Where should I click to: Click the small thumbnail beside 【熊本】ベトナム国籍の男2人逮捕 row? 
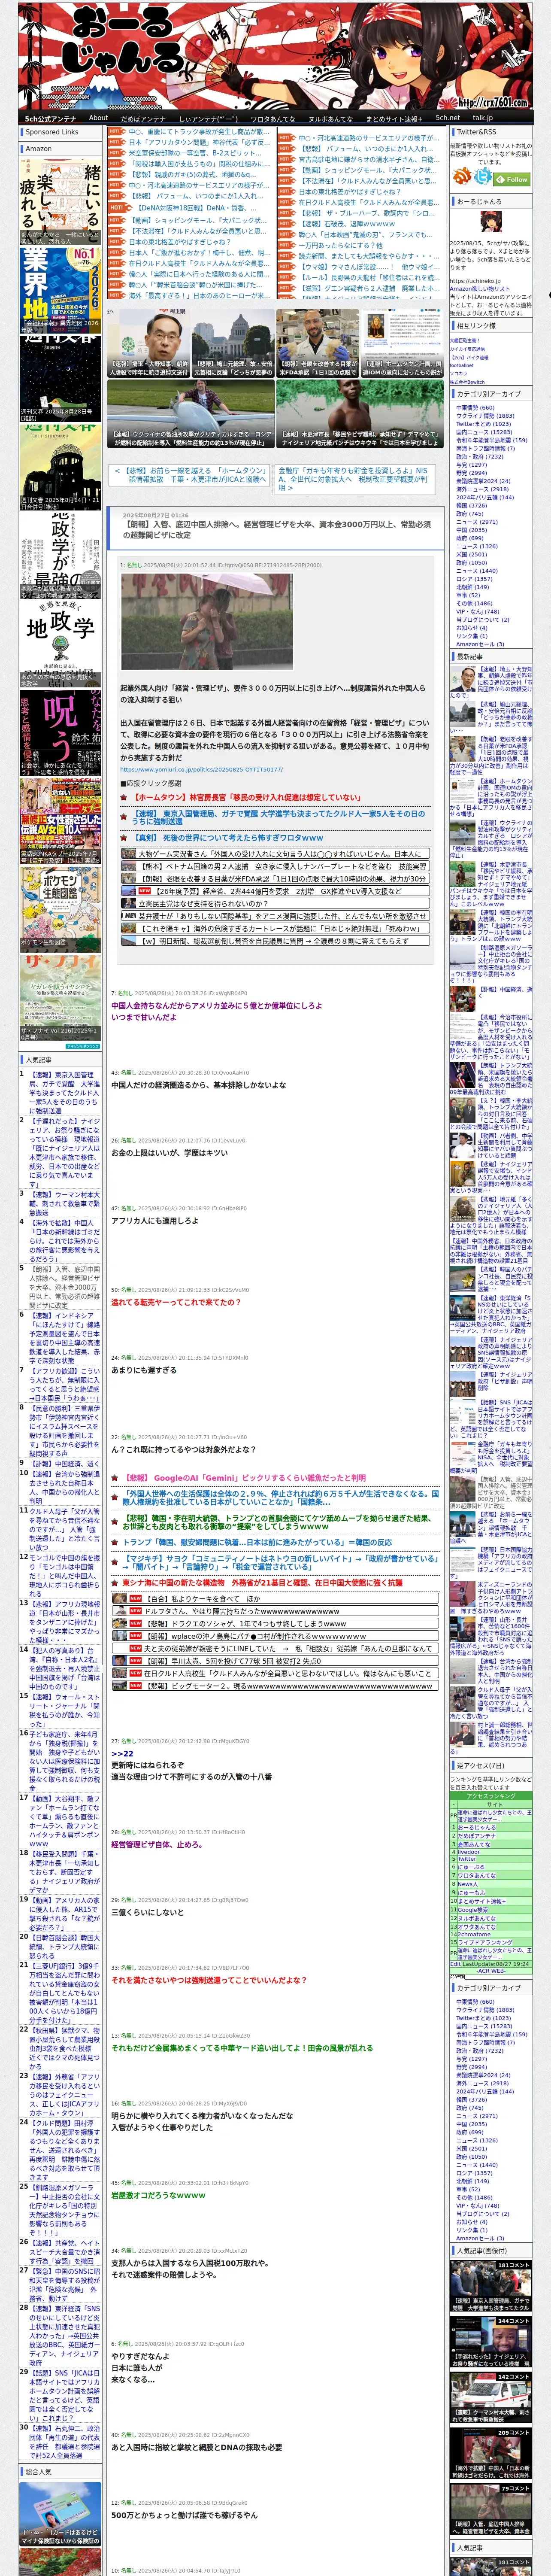pyautogui.click(x=129, y=866)
